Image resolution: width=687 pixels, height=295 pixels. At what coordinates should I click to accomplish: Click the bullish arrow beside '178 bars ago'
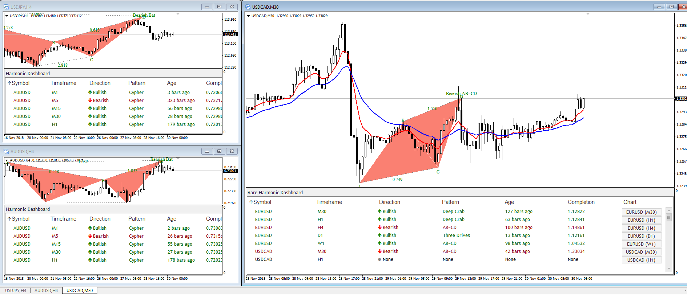(x=90, y=260)
